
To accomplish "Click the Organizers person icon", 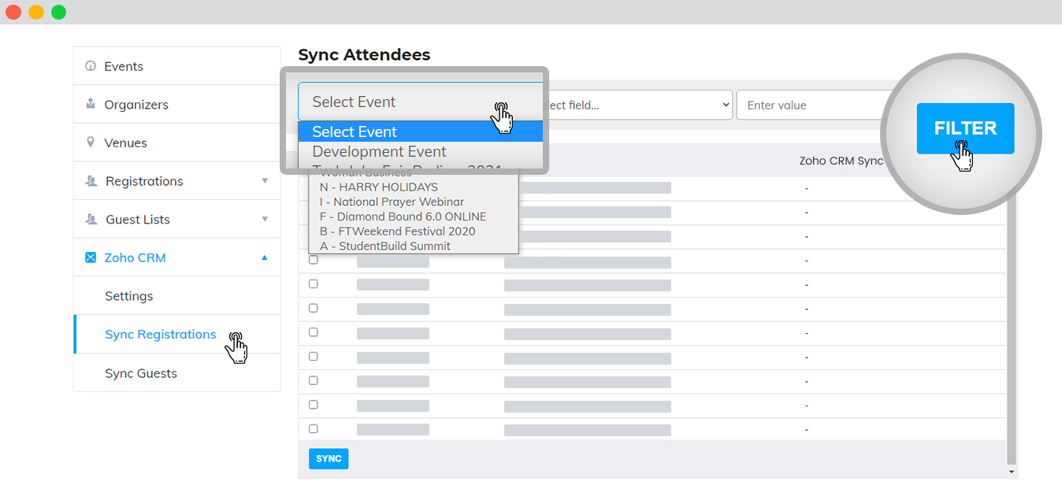I will pyautogui.click(x=91, y=104).
